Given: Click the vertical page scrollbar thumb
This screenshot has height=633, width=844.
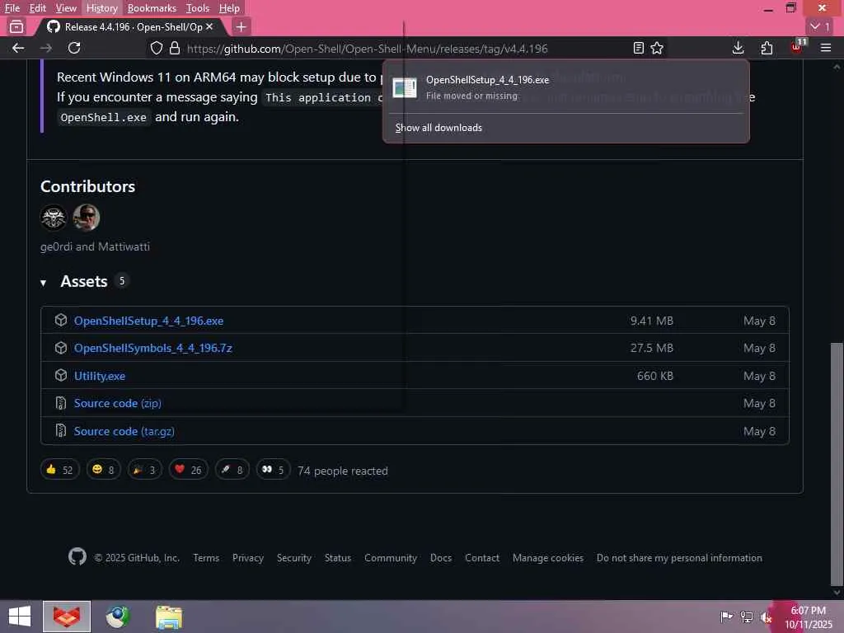Looking at the screenshot, I should point(837,464).
